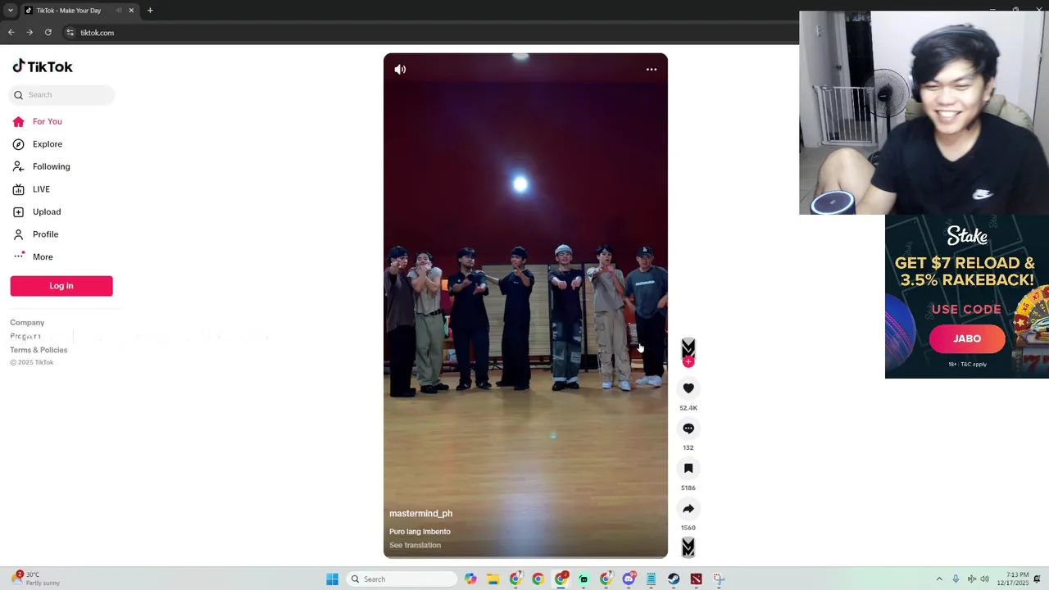Click the 1560 shares count
1049x590 pixels.
688,529
